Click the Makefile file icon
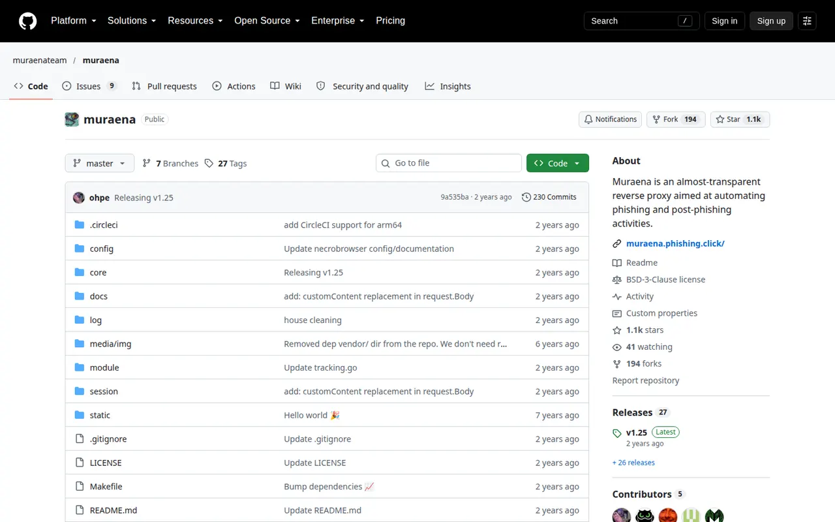The image size is (835, 522). 80,486
